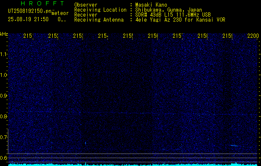
Task: Click the bright meteor echo streak near 2159
Action: pos(234,146)
